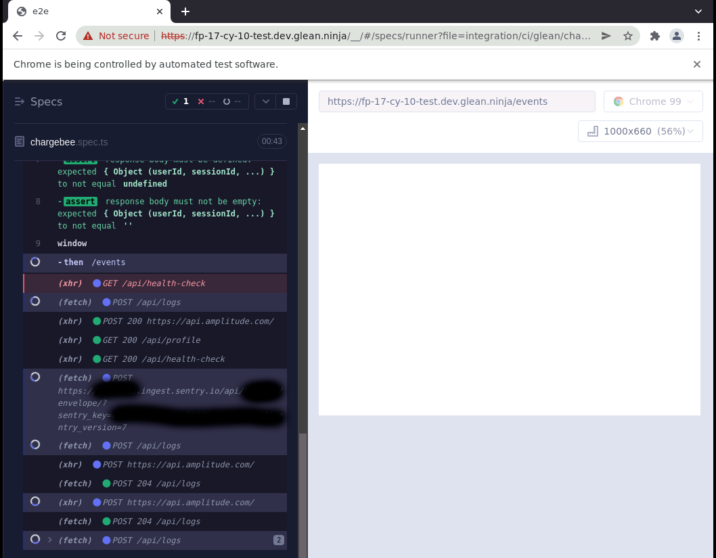Screen dimensions: 716x558
Task: Reload the page with refresh icon
Action: coord(61,36)
